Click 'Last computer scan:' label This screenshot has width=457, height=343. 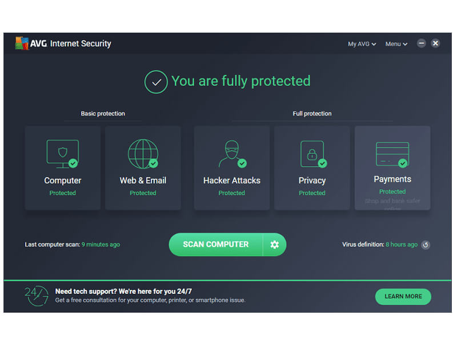point(53,245)
